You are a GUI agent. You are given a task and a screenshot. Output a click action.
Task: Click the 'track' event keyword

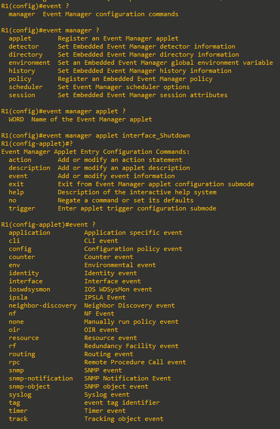tap(18, 419)
